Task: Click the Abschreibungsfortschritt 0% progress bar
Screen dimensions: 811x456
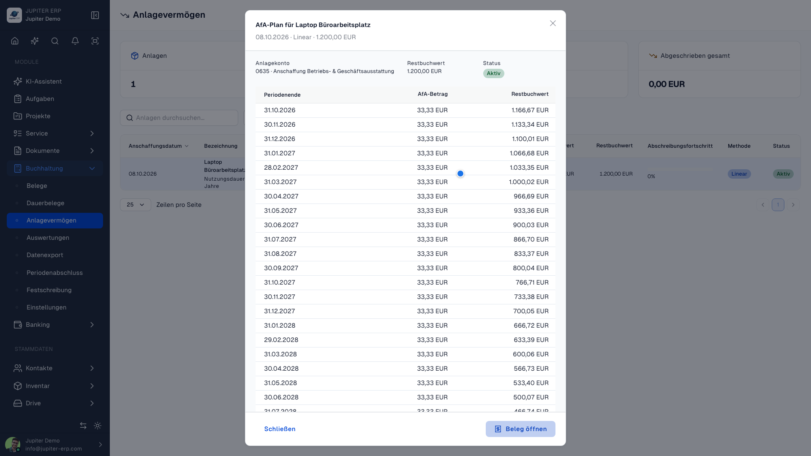Action: (x=680, y=170)
